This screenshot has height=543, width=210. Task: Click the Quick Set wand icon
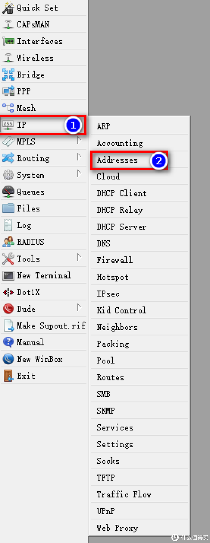point(8,8)
